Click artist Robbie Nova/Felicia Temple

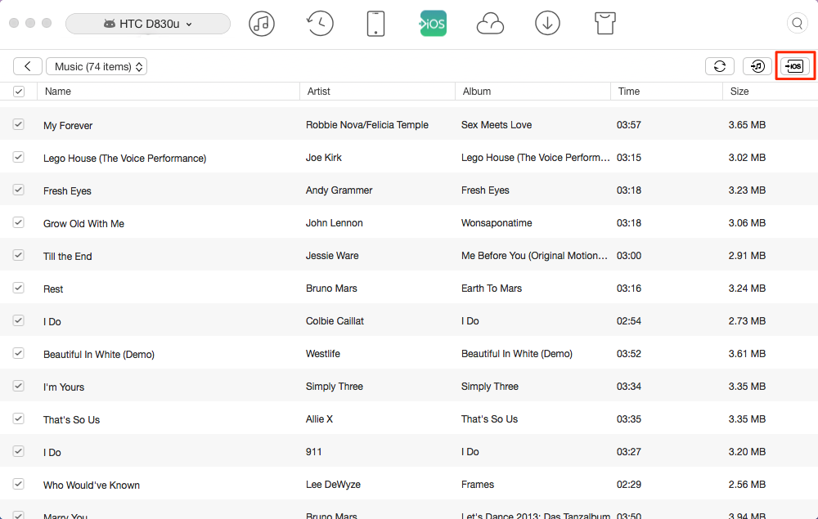point(366,125)
